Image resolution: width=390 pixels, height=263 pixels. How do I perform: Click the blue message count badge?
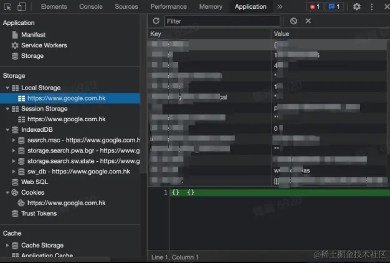pyautogui.click(x=335, y=7)
